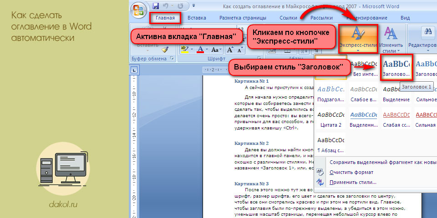Click the Картинка № 2 heading

pos(251,144)
